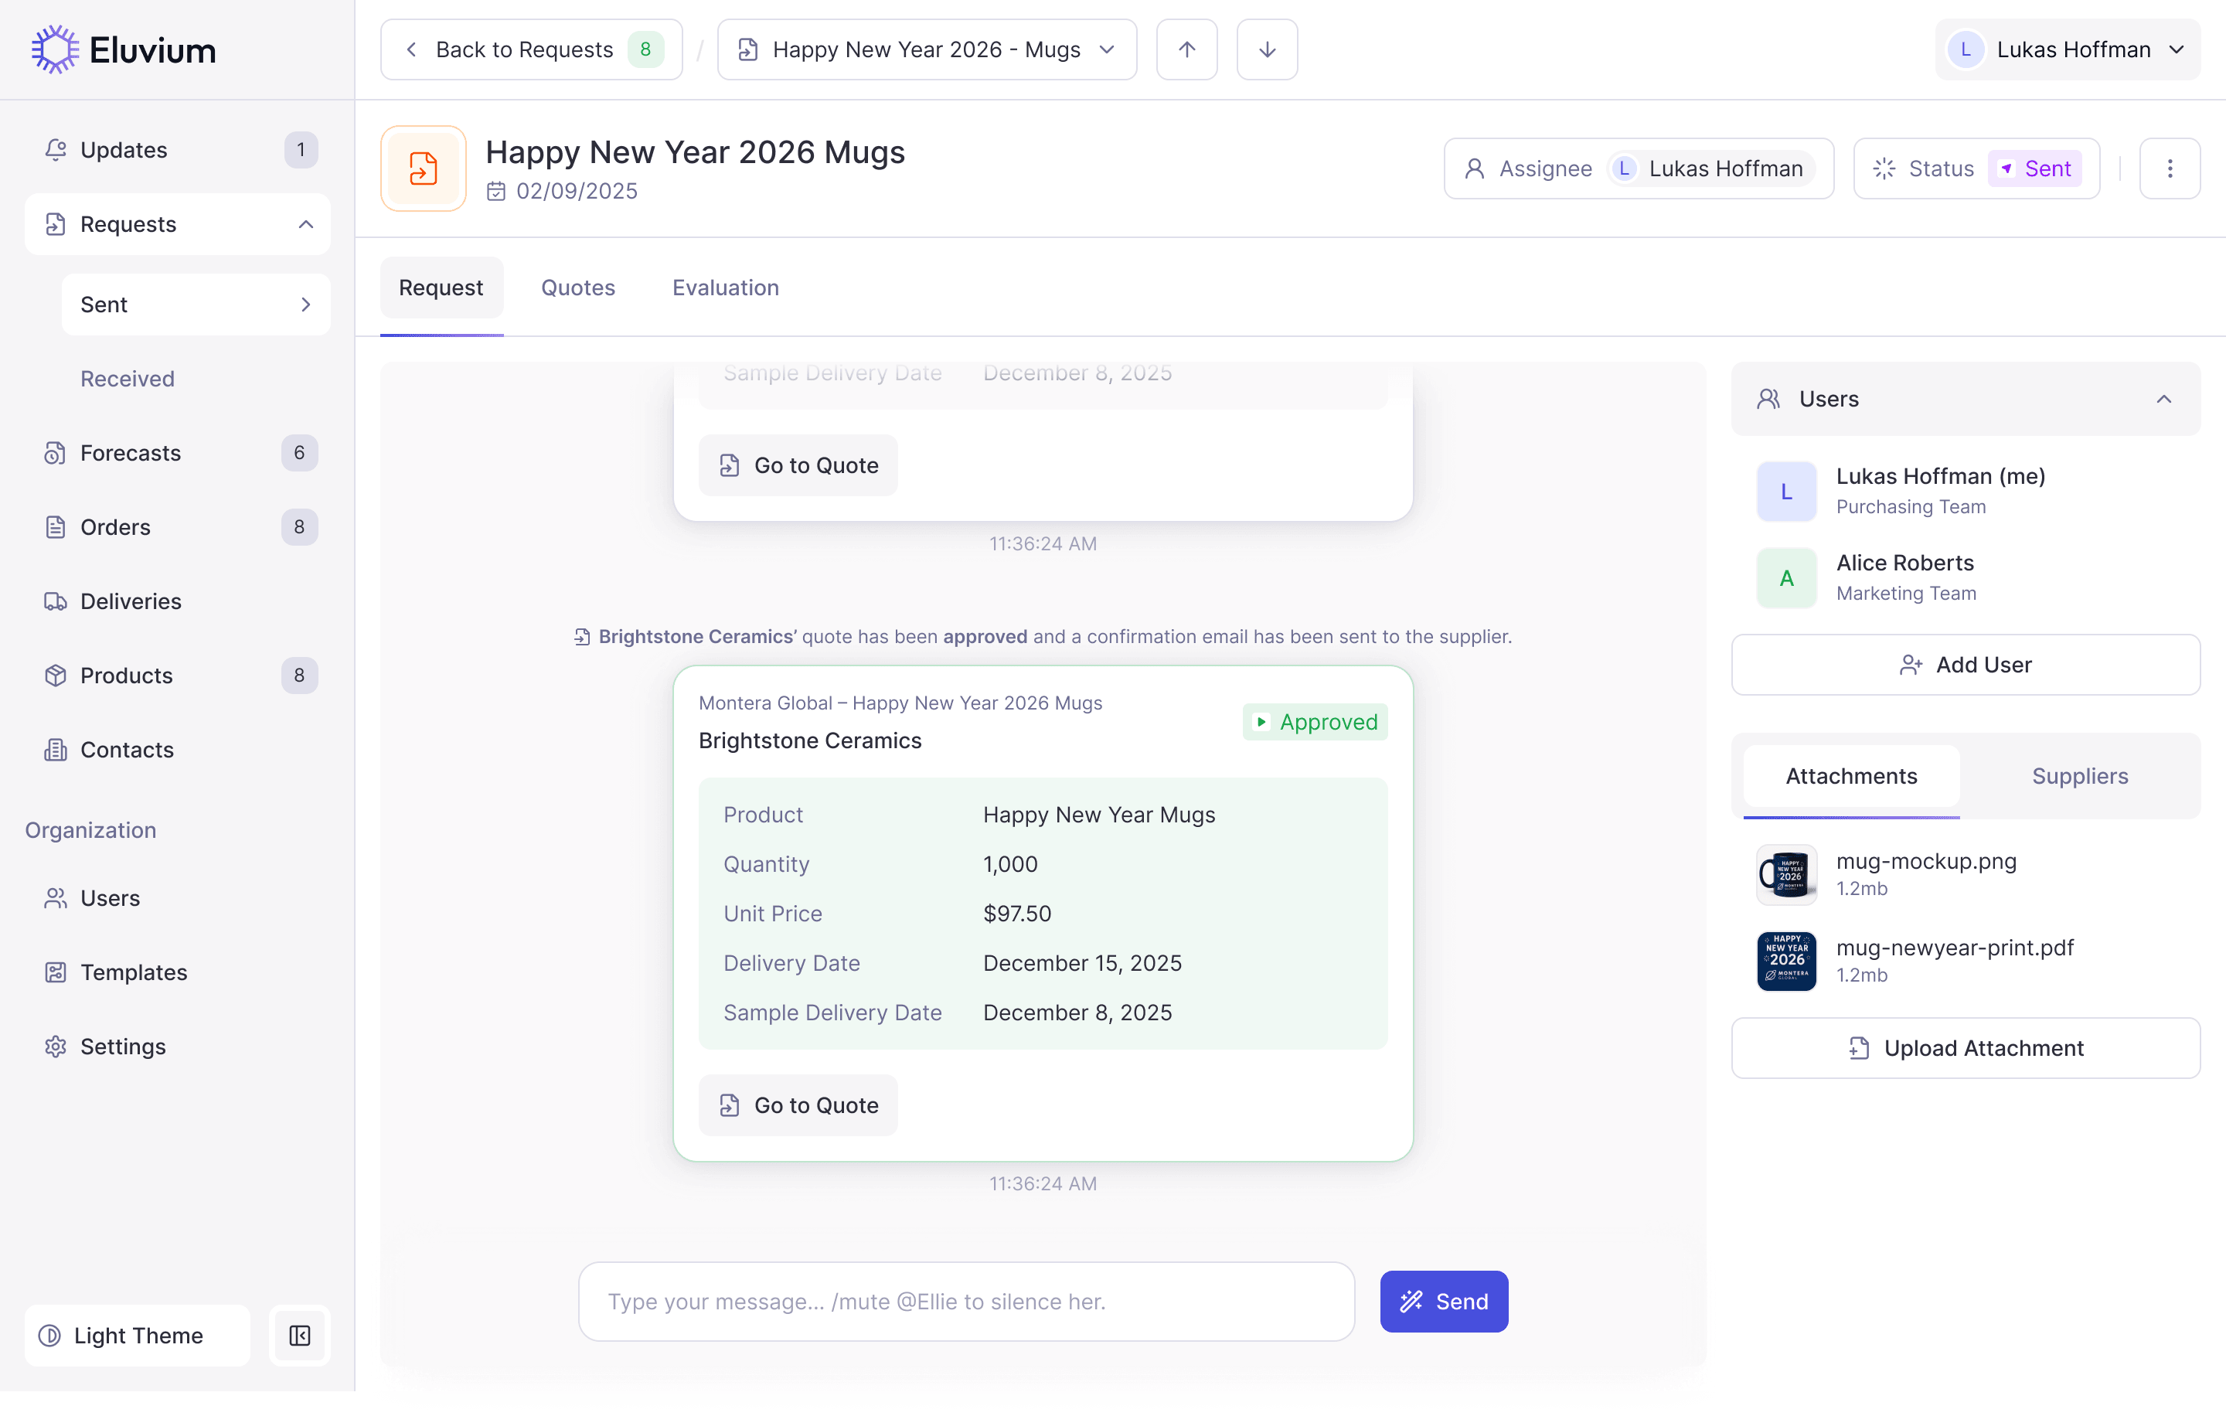Click the three-dot overflow menu near Status
Image resolution: width=2226 pixels, height=1416 pixels.
pos(2170,168)
